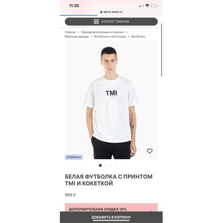The width and height of the screenshot is (223, 223).
Task: Select fifth product photo dot
Action: 122,165
